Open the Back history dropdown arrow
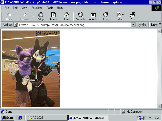162x121 pixels. [x=17, y=17]
